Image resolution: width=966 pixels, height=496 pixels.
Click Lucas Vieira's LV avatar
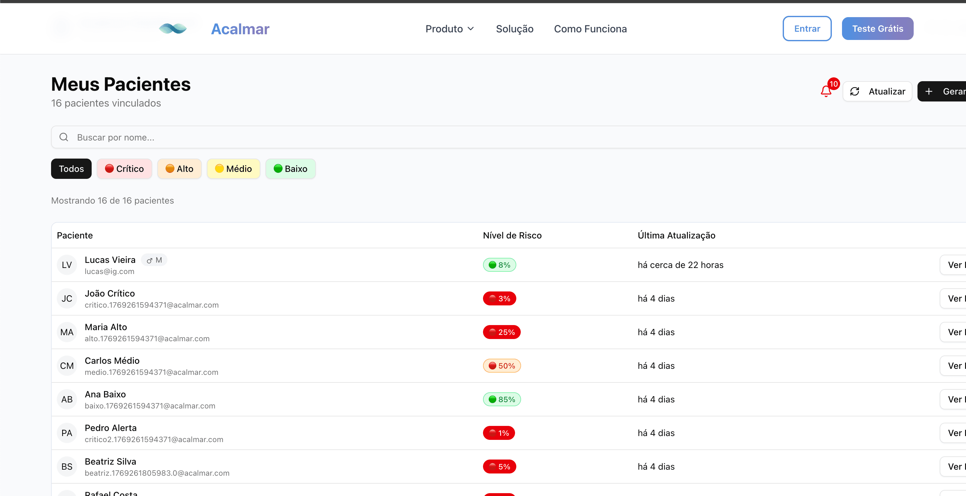[67, 265]
